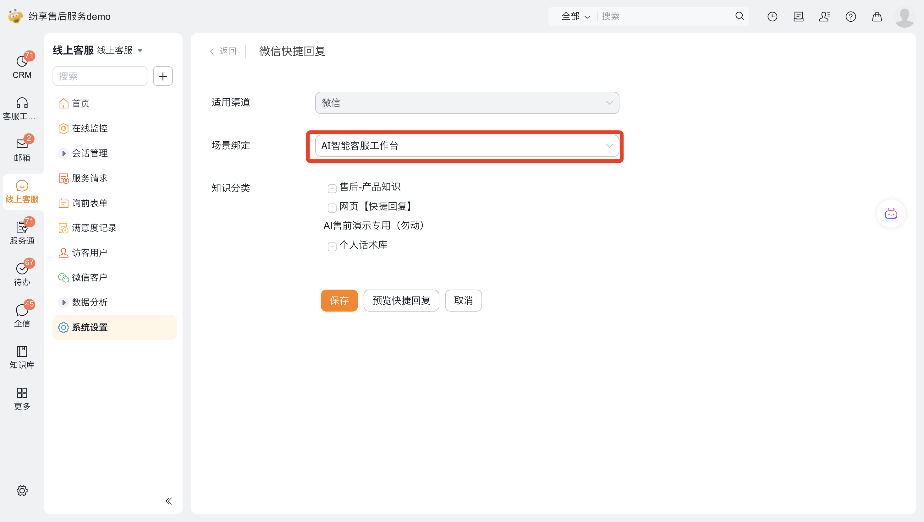Image resolution: width=924 pixels, height=522 pixels.
Task: Open the 全部 search scope dropdown
Action: (575, 17)
